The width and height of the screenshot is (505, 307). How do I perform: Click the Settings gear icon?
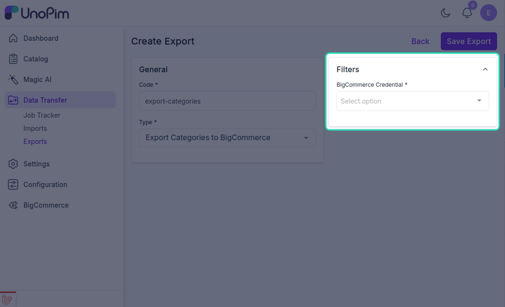[13, 164]
